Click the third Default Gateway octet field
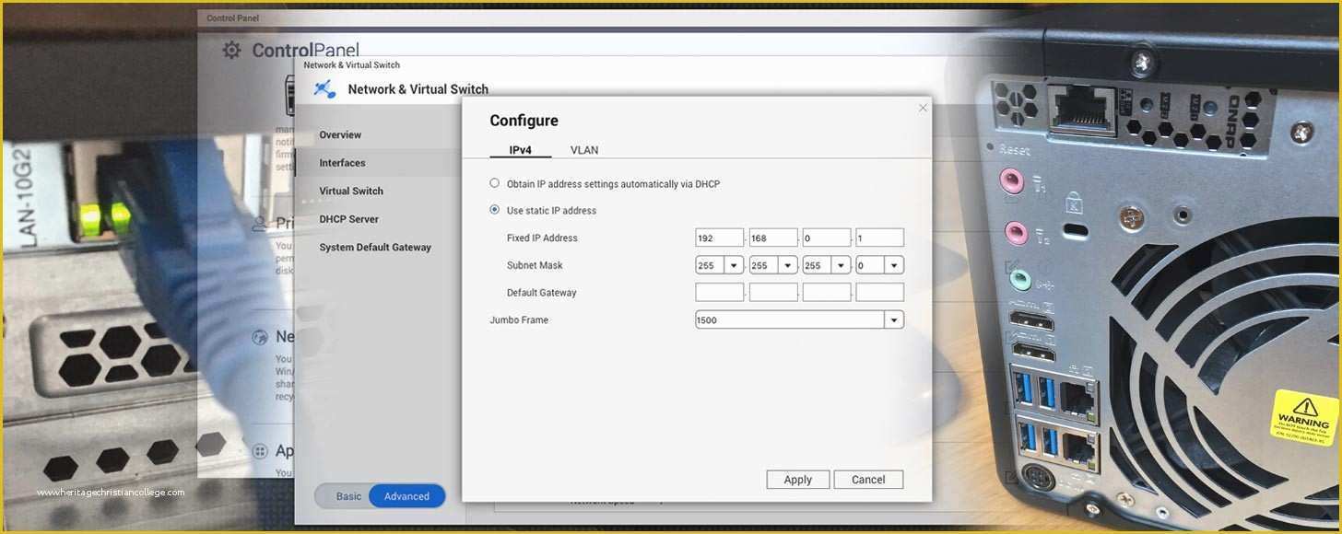This screenshot has height=534, width=1342. [x=827, y=293]
